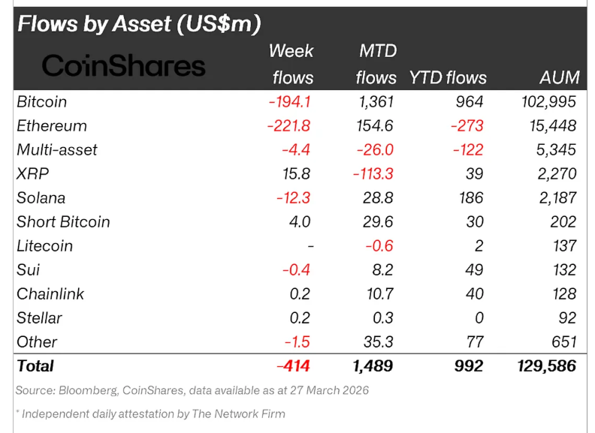The image size is (595, 433).
Task: Click the "Flows by Asset (US$m)" title
Action: pos(139,24)
